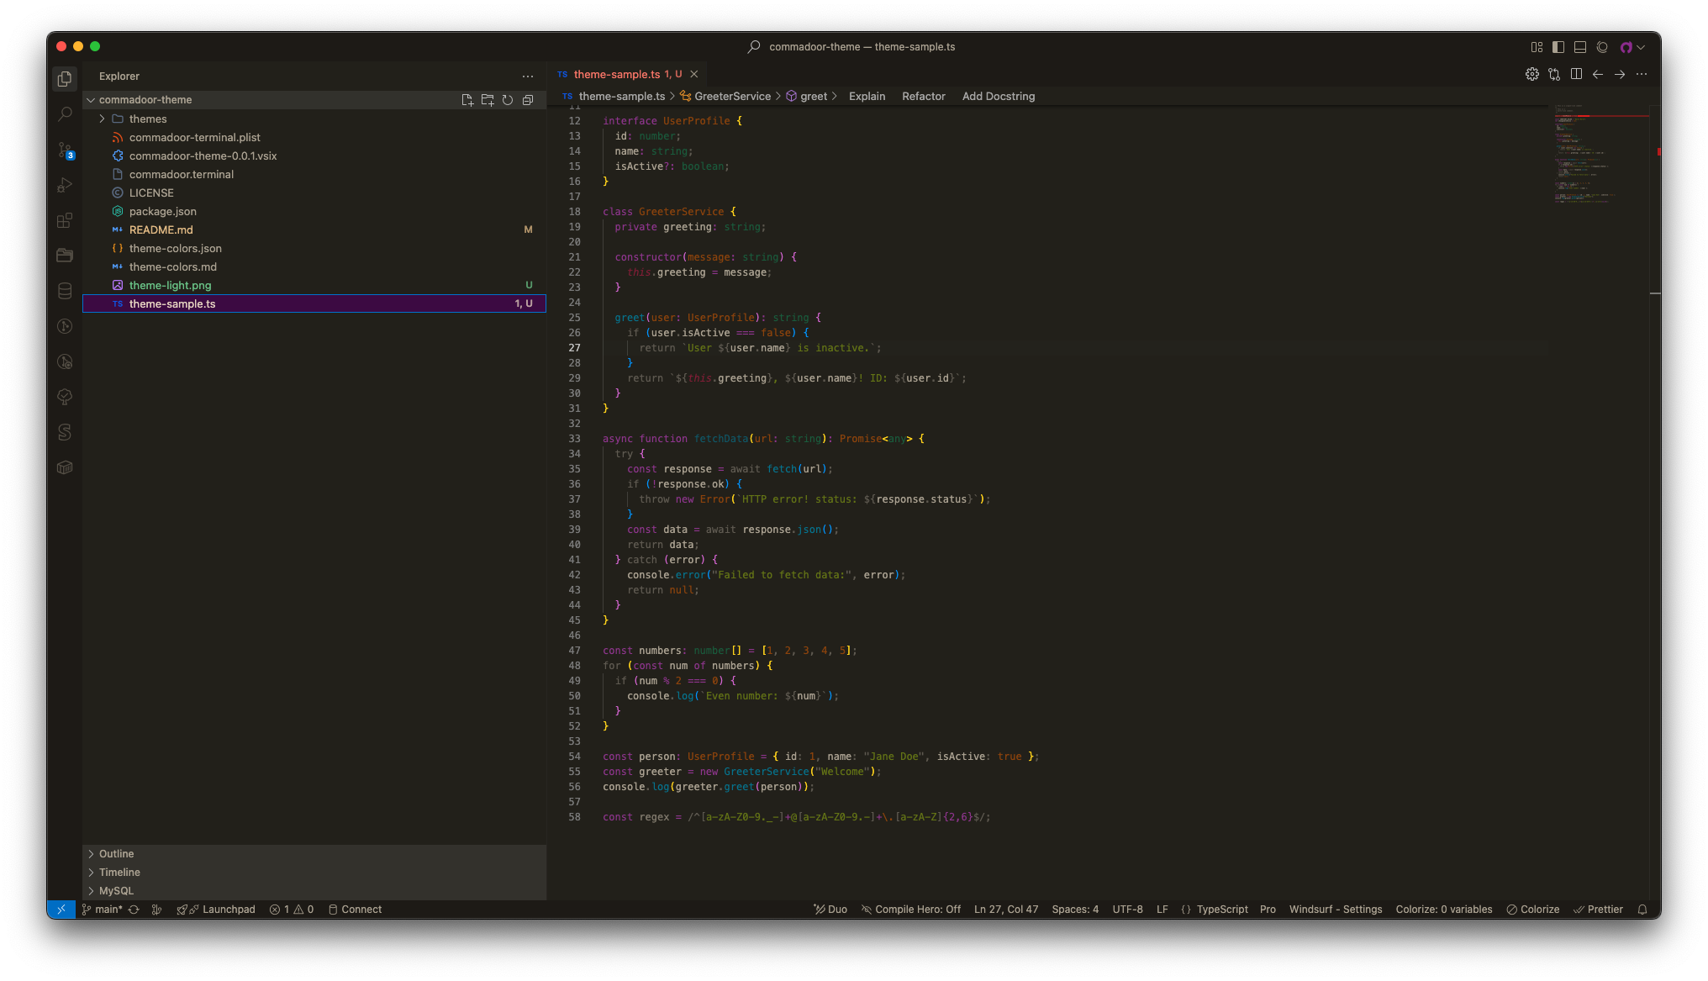The height and width of the screenshot is (981, 1708).
Task: Open Explorer views and more actions menu
Action: (x=528, y=76)
